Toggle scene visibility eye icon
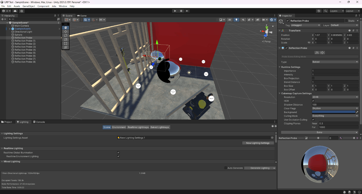The height and width of the screenshot is (194, 362). point(257,20)
